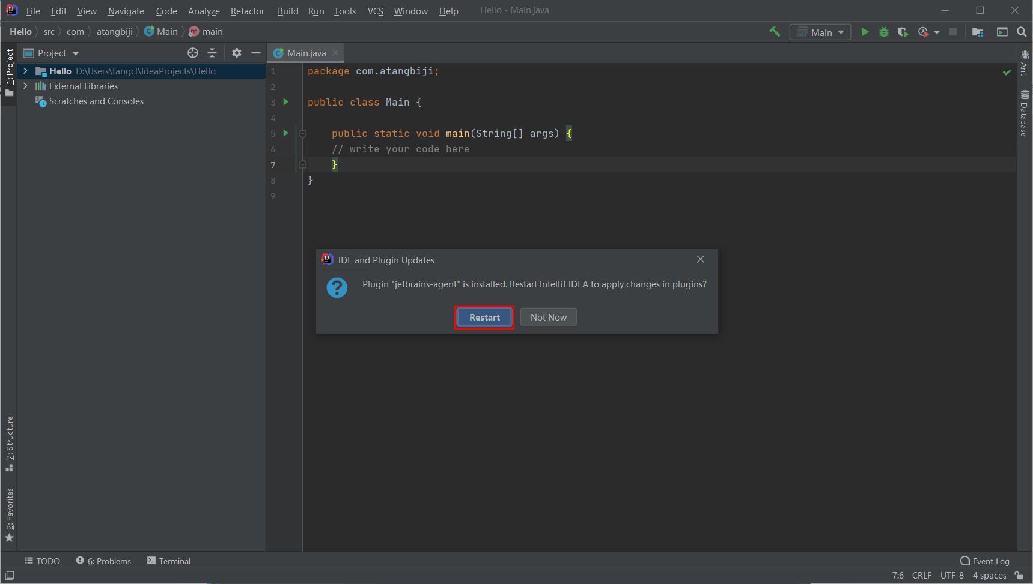Toggle the Structure tool window sidebar tab

pyautogui.click(x=9, y=443)
